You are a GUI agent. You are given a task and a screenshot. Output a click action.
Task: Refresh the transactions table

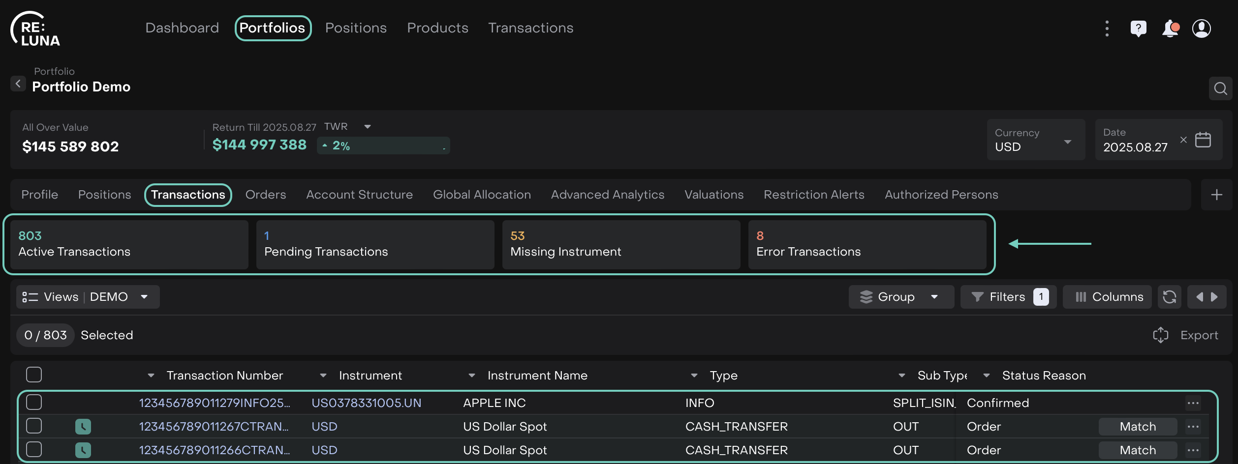[1169, 297]
